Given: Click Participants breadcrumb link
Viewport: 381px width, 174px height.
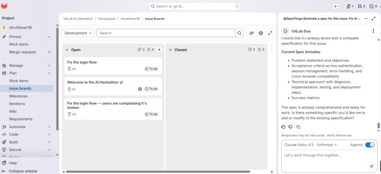Looking at the screenshot, I should 107,19.
